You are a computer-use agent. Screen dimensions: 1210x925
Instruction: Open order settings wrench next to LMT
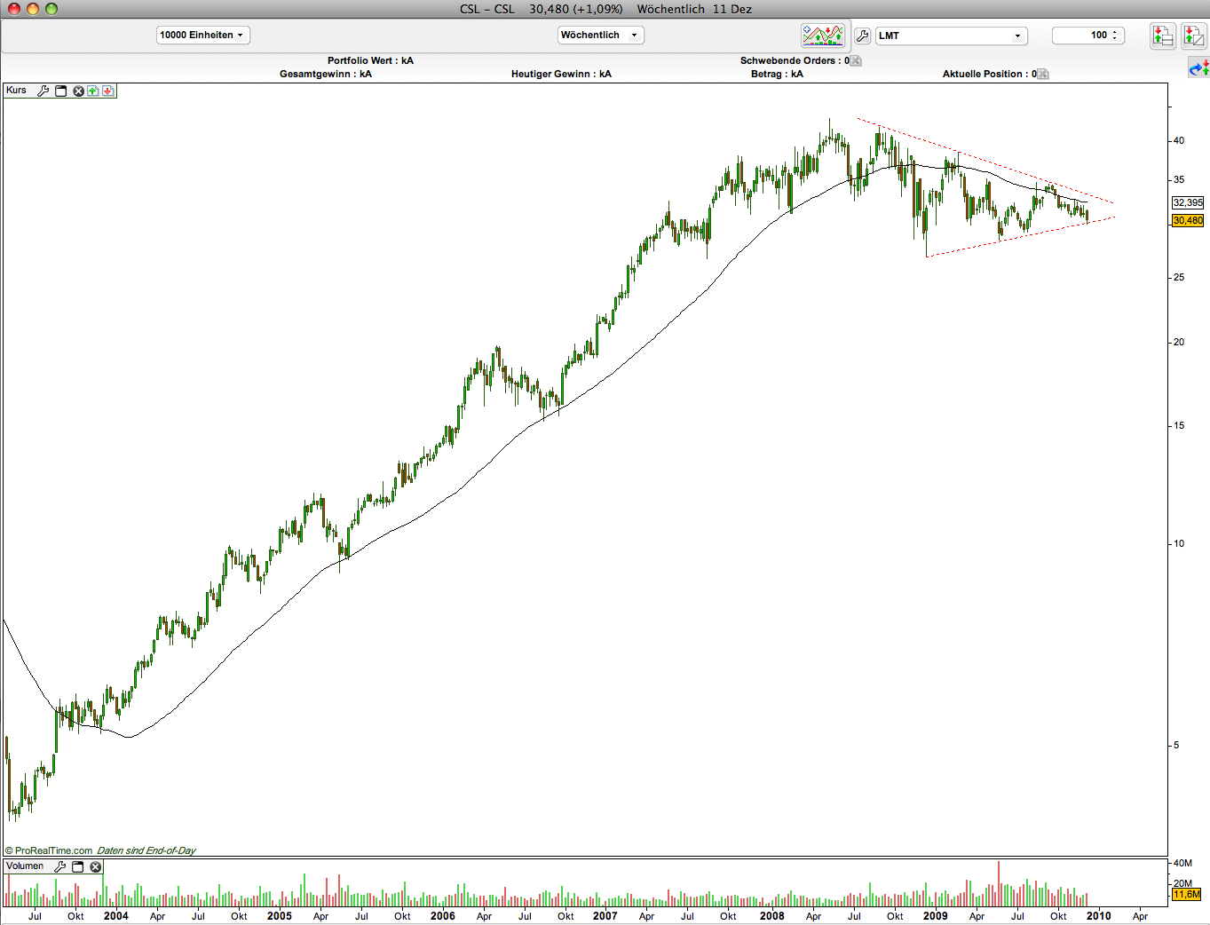click(x=862, y=36)
